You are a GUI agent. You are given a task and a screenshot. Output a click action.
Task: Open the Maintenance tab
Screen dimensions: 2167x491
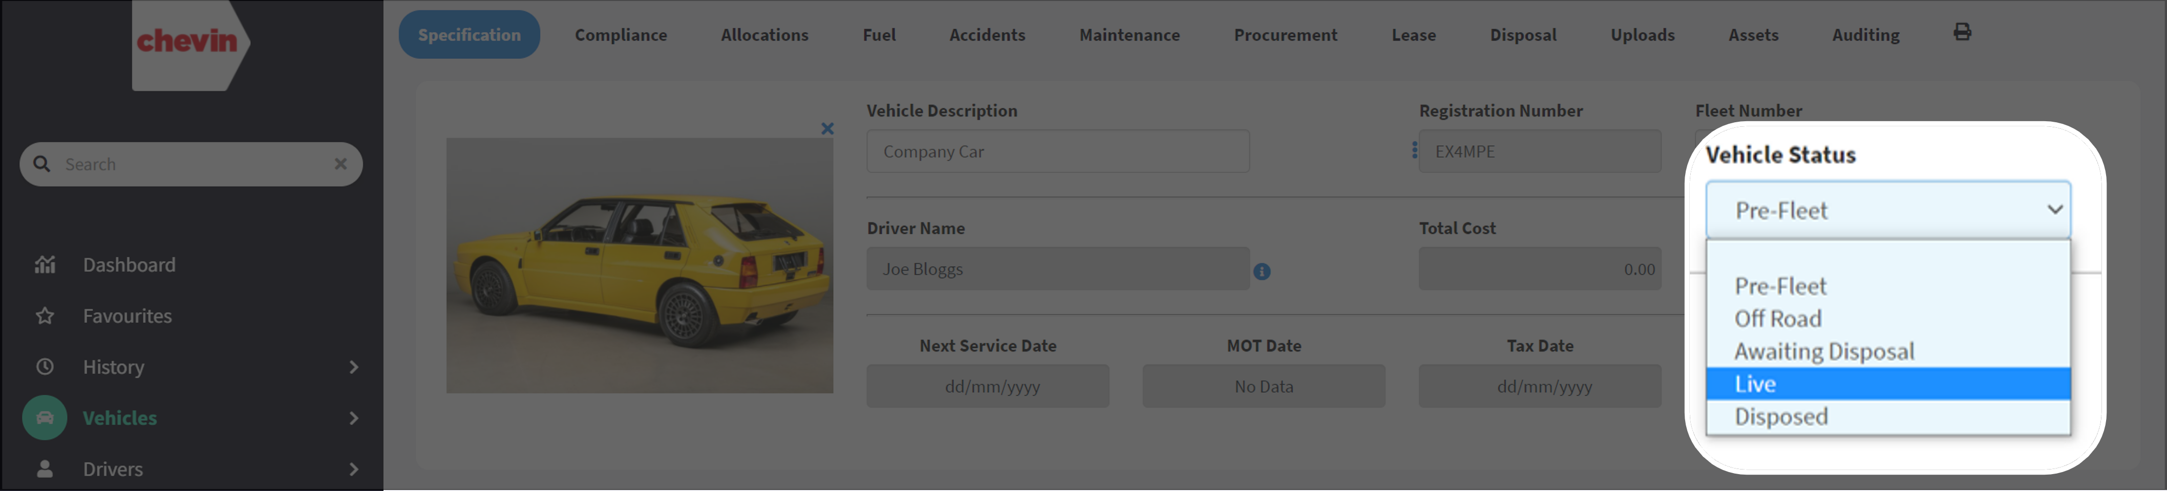tap(1130, 34)
